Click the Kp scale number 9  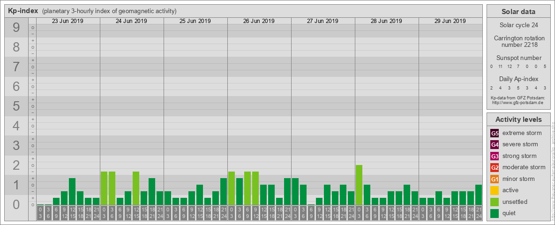(16, 28)
